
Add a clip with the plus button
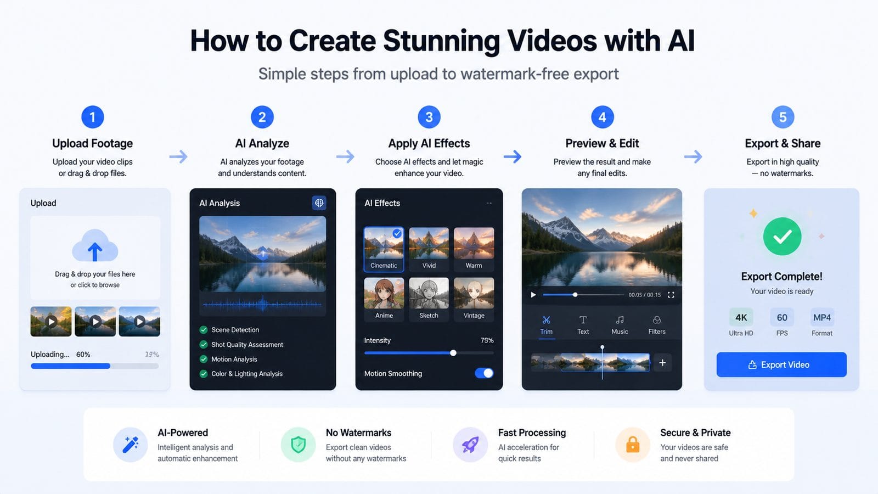point(662,363)
